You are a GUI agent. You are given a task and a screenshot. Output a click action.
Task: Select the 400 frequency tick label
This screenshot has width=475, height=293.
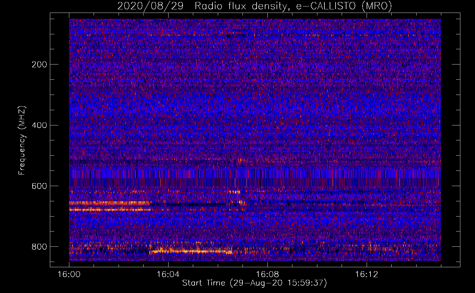(39, 125)
